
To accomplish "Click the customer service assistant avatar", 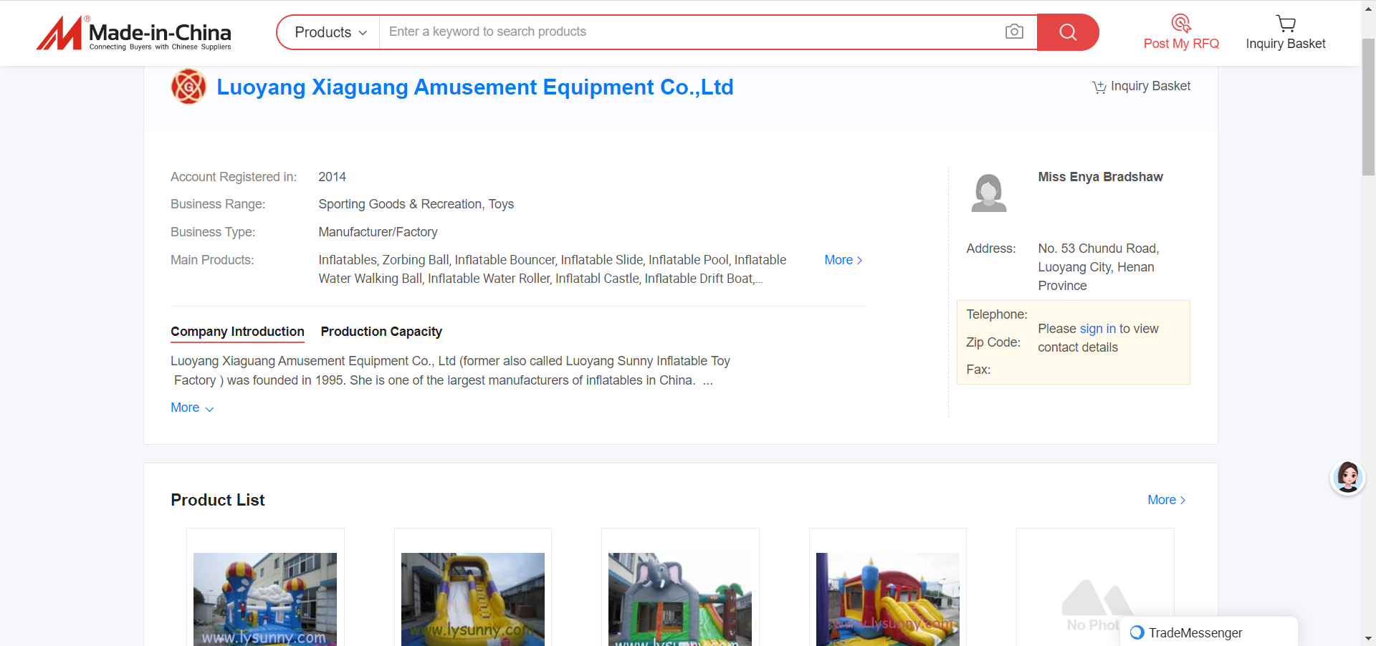I will (1347, 478).
